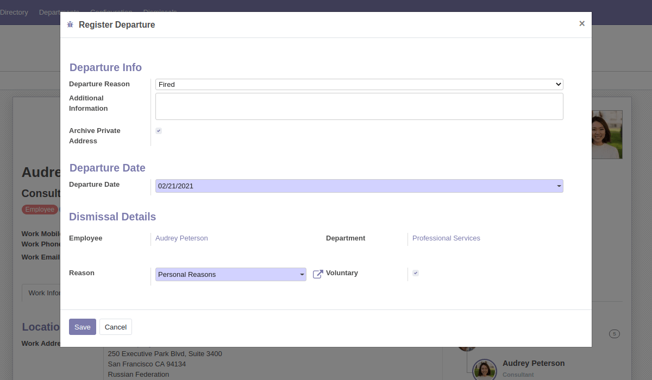Click into the Additional Information text box
The width and height of the screenshot is (652, 380).
pos(359,106)
